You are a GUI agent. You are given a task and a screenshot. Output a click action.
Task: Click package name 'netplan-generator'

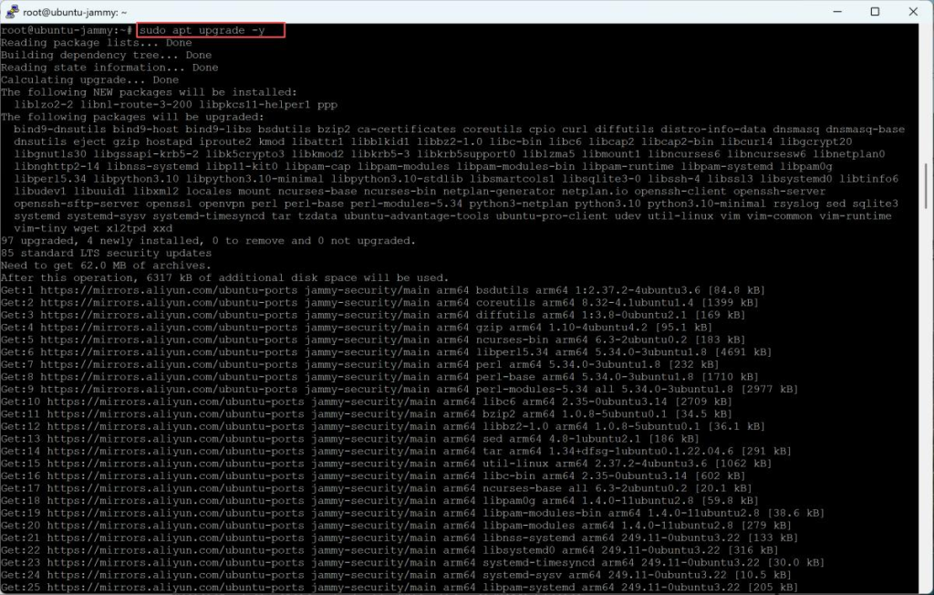pos(499,192)
